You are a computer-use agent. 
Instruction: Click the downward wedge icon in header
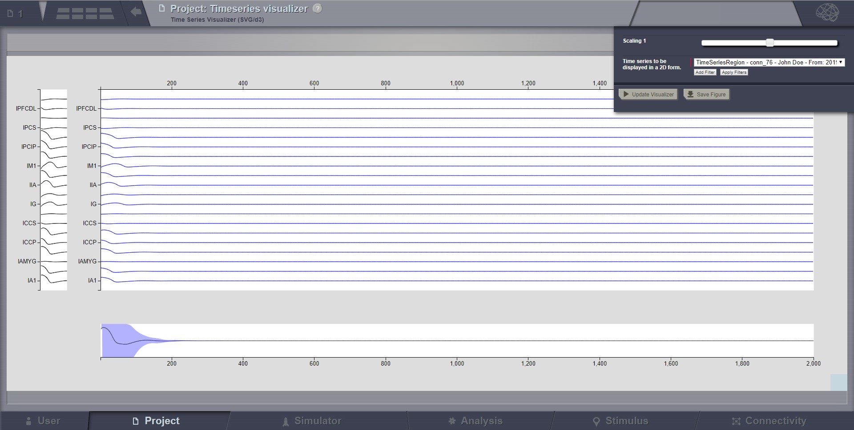tap(43, 11)
